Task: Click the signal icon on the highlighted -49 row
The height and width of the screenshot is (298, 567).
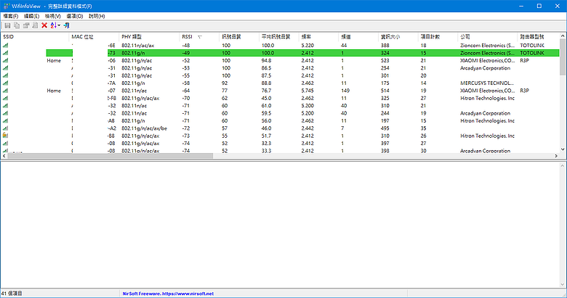Action: (x=5, y=53)
